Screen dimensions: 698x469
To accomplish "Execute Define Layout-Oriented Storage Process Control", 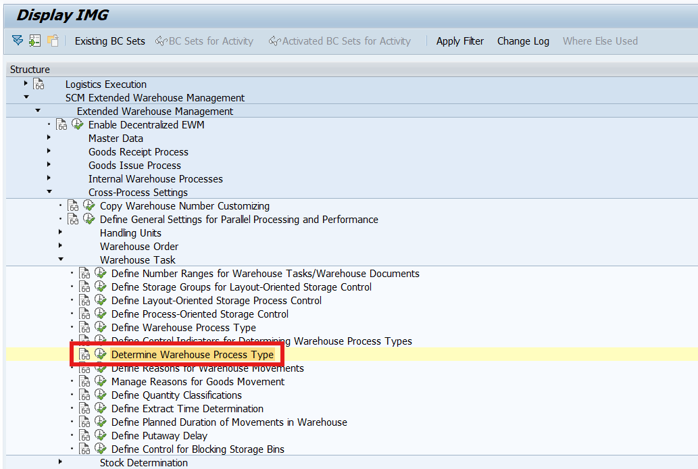I will pos(101,300).
